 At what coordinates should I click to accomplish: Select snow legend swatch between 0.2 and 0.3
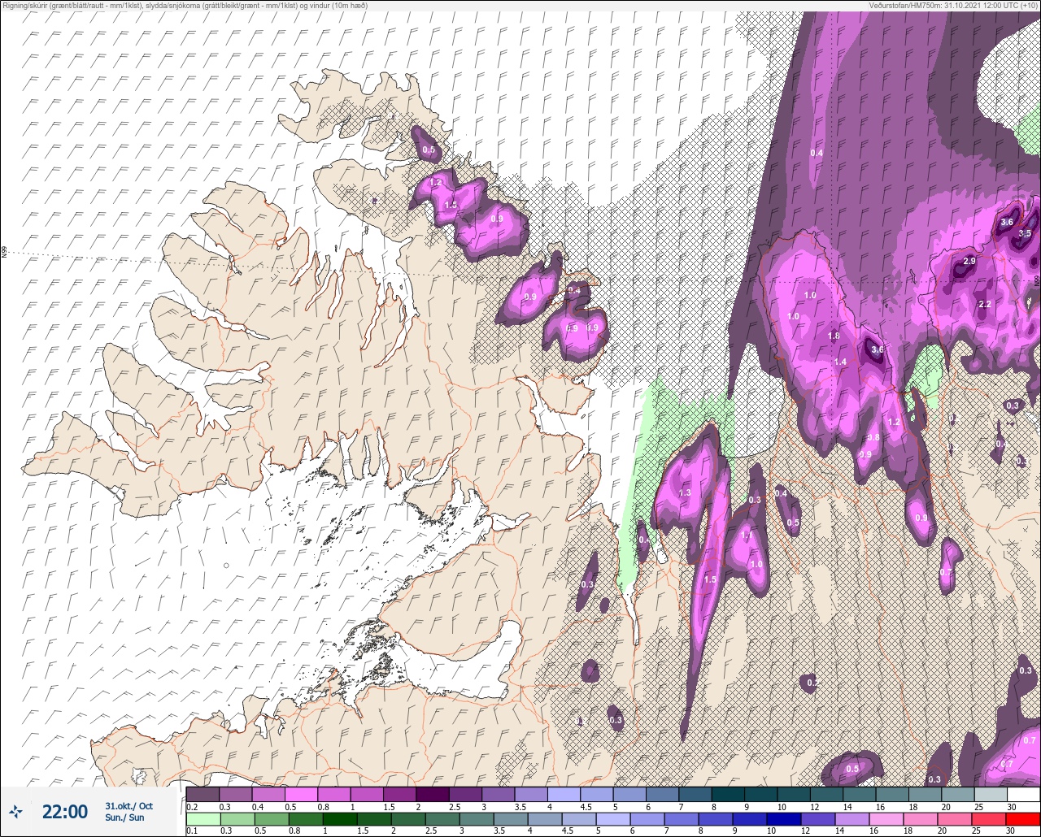(x=203, y=794)
